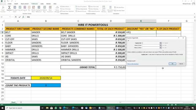Click the cell containing BELT SANDER

tap(78, 32)
